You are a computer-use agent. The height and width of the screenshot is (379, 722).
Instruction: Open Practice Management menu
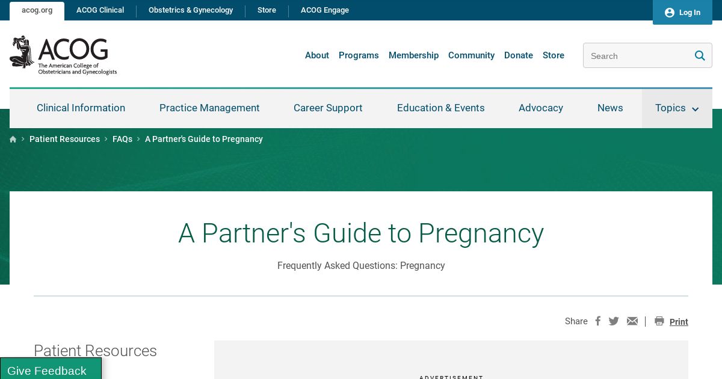(209, 108)
